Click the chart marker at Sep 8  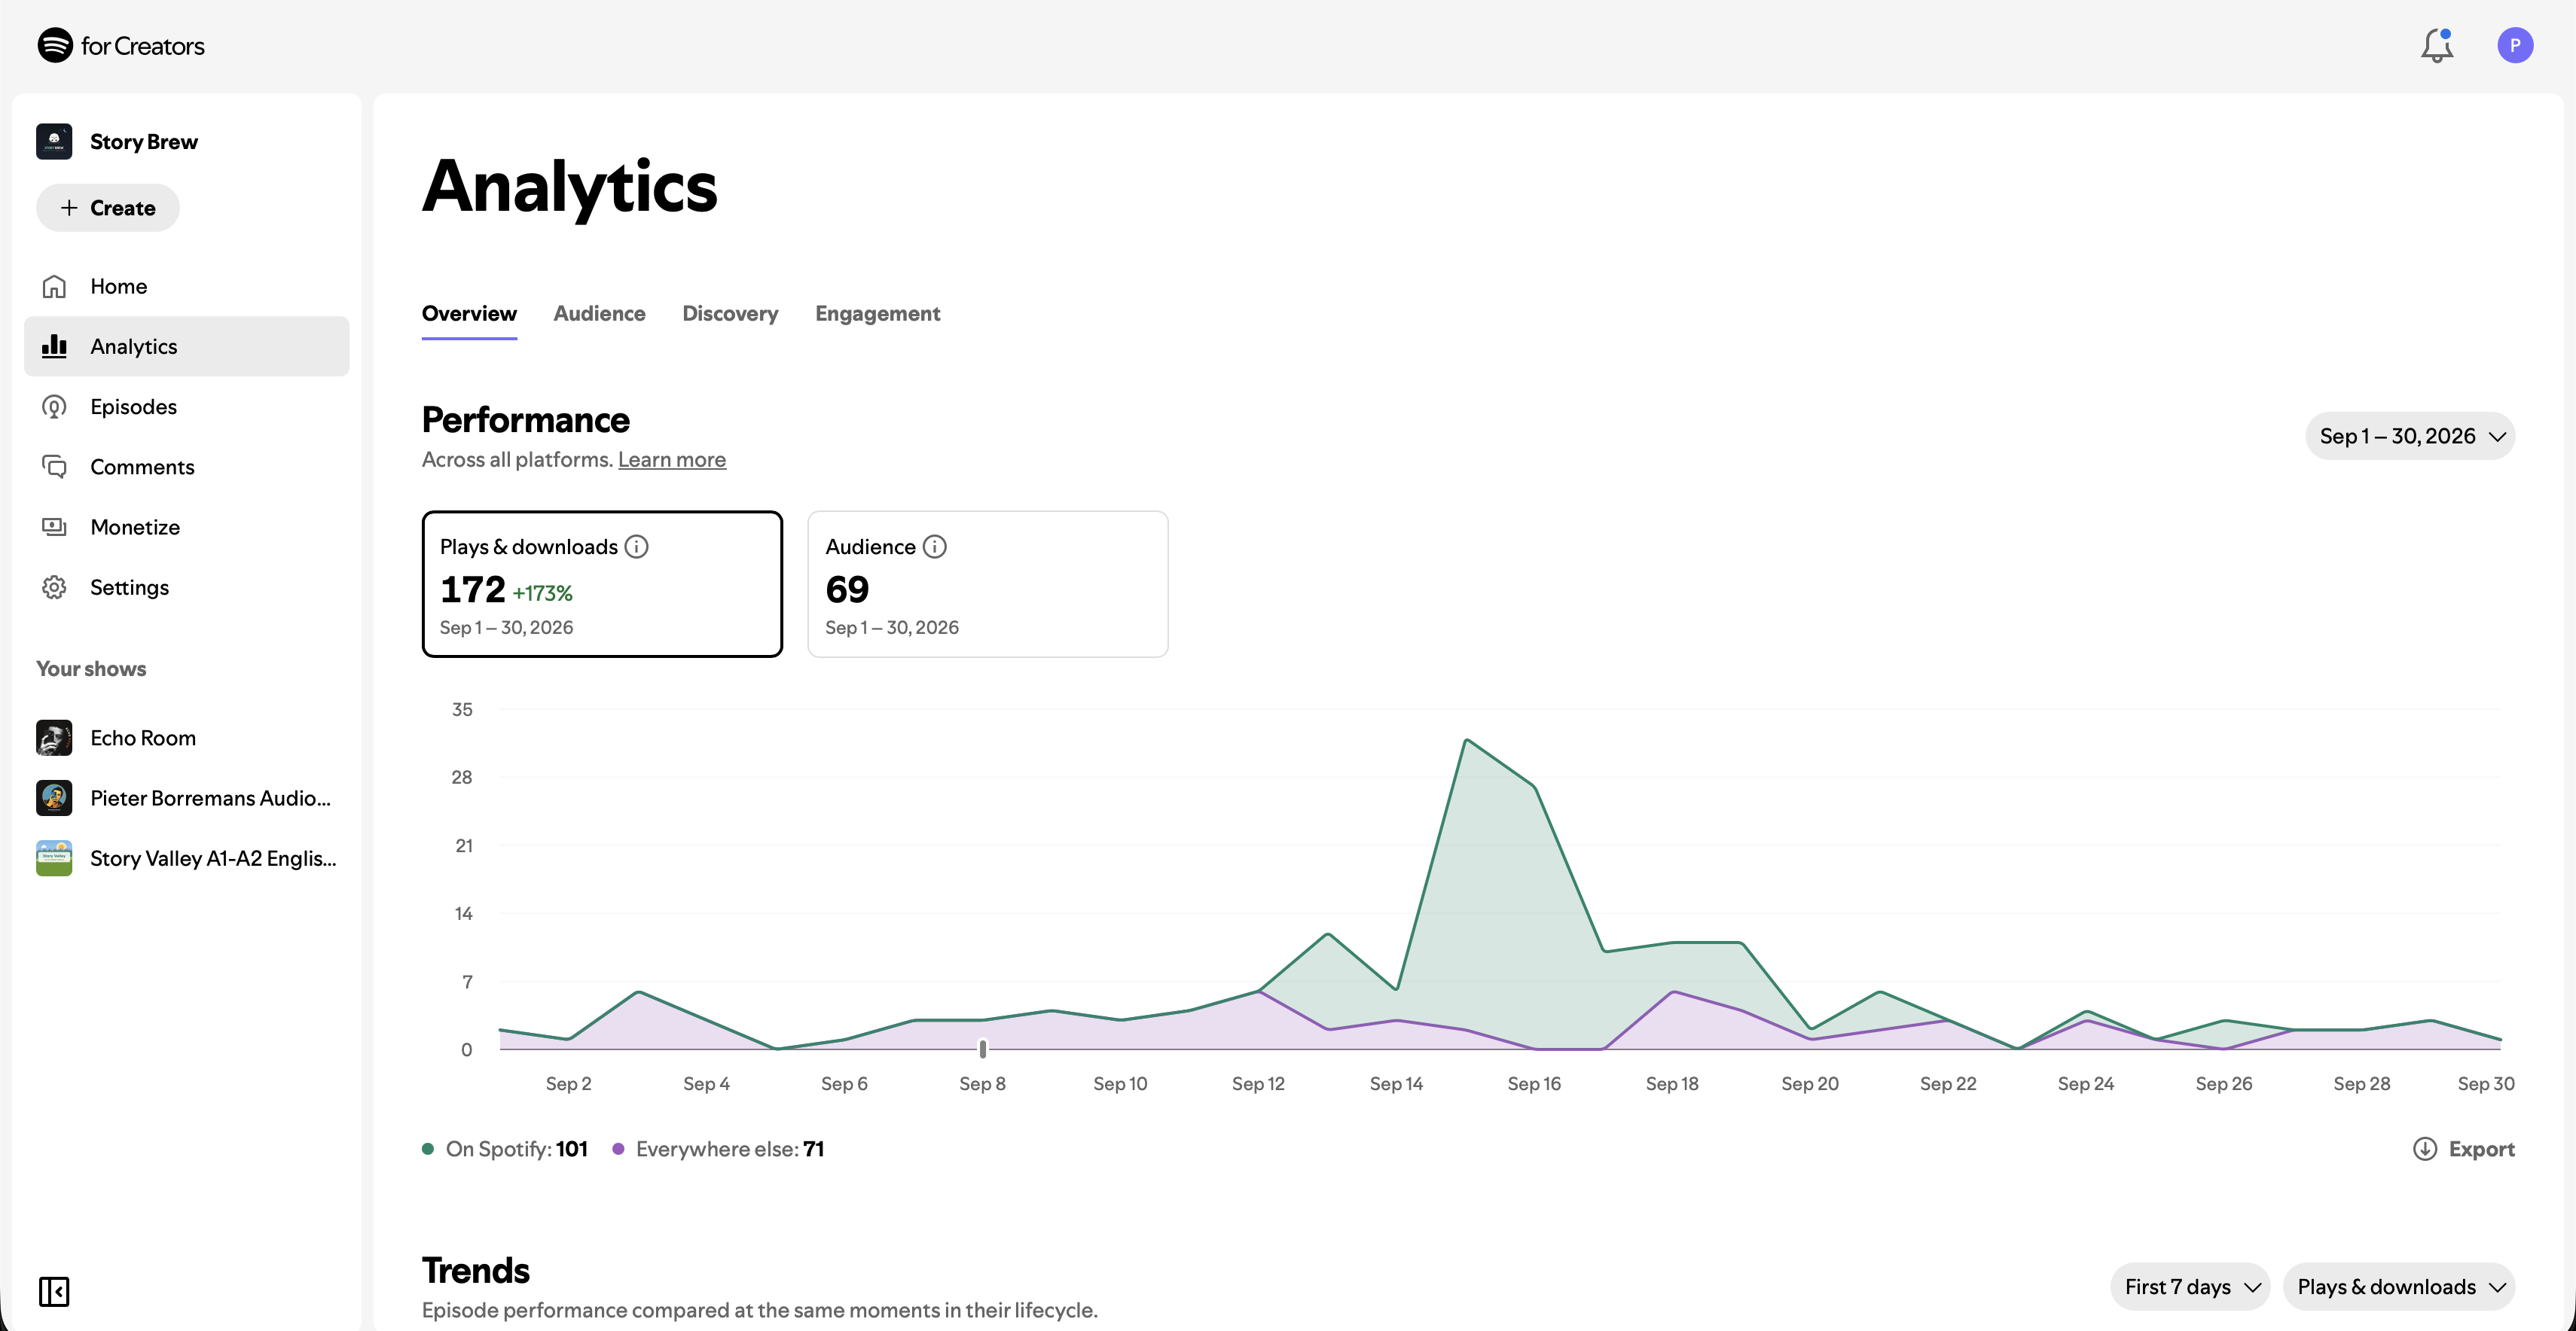983,1048
